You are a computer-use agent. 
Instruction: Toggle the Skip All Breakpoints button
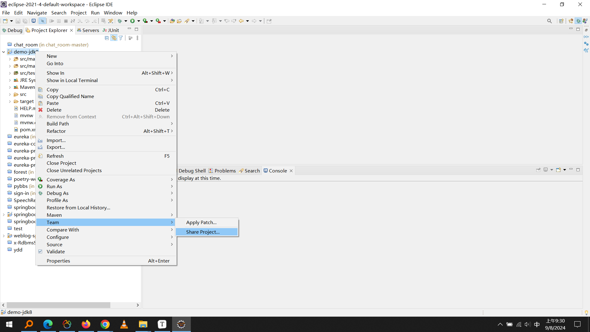(x=42, y=21)
